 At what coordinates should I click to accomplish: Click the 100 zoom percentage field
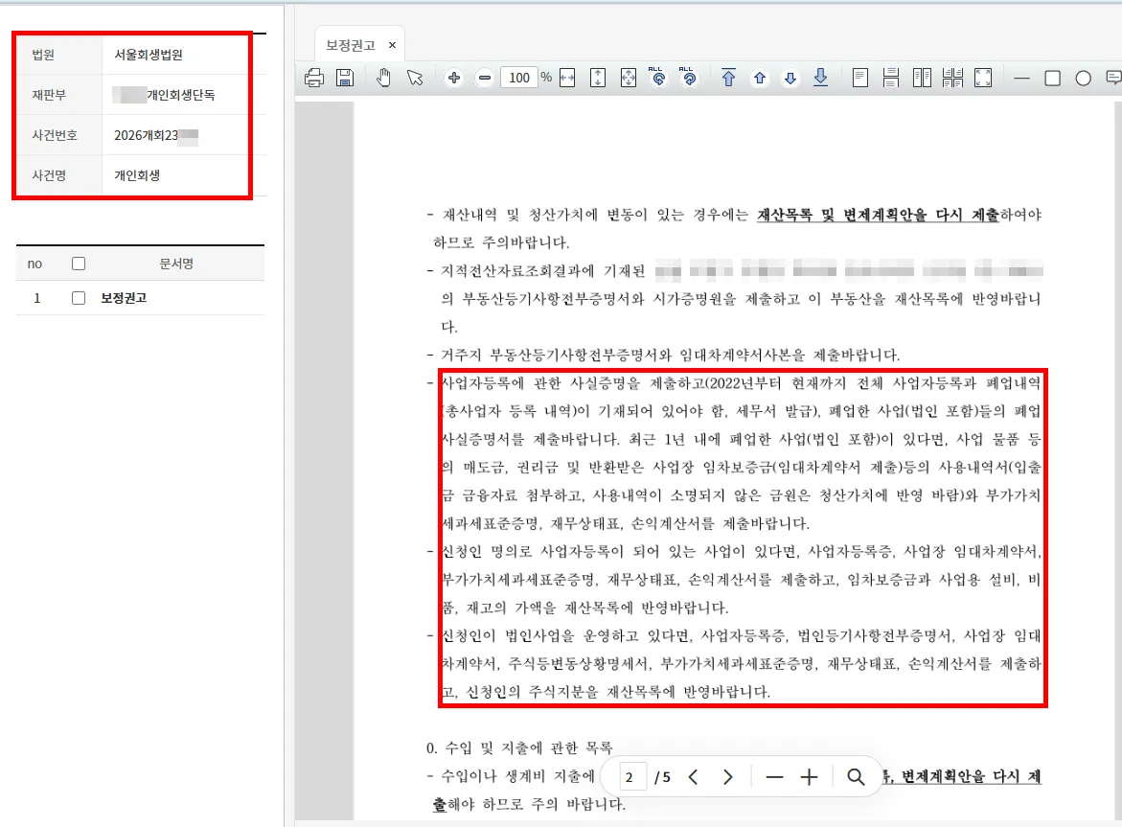(519, 78)
